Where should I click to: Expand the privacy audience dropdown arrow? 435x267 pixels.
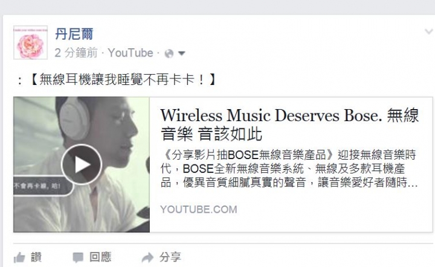click(182, 53)
